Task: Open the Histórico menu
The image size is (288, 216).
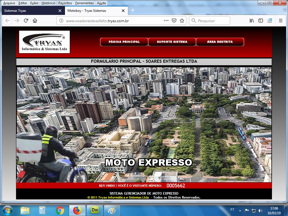Action: point(48,3)
